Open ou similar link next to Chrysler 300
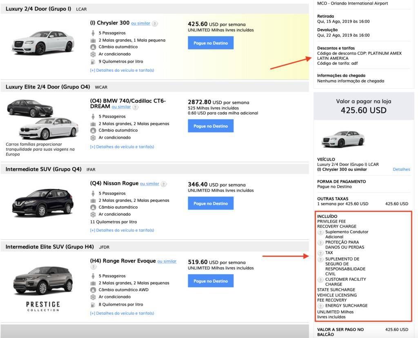Image resolution: width=418 pixels, height=338 pixels. (x=140, y=23)
